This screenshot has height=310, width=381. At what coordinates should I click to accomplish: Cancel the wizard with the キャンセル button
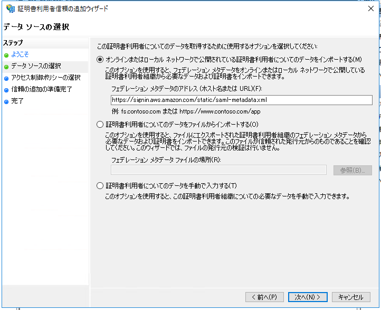pyautogui.click(x=351, y=297)
